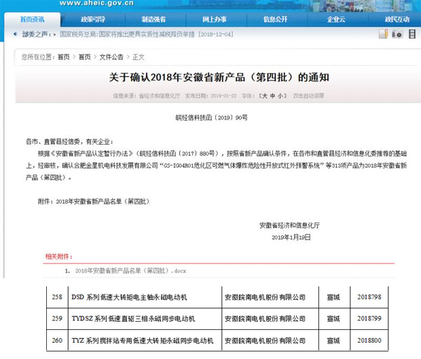The image size is (421, 359).
Task: Open the 首页资讯 navigation tab
Action: (31, 20)
